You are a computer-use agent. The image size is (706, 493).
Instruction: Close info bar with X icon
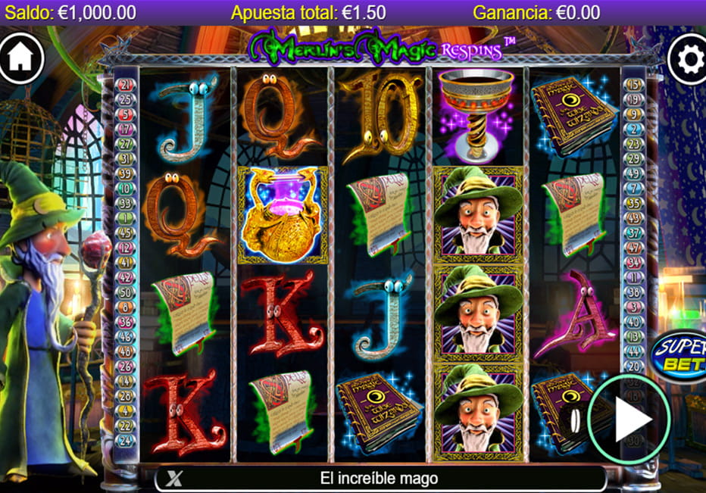(x=173, y=478)
